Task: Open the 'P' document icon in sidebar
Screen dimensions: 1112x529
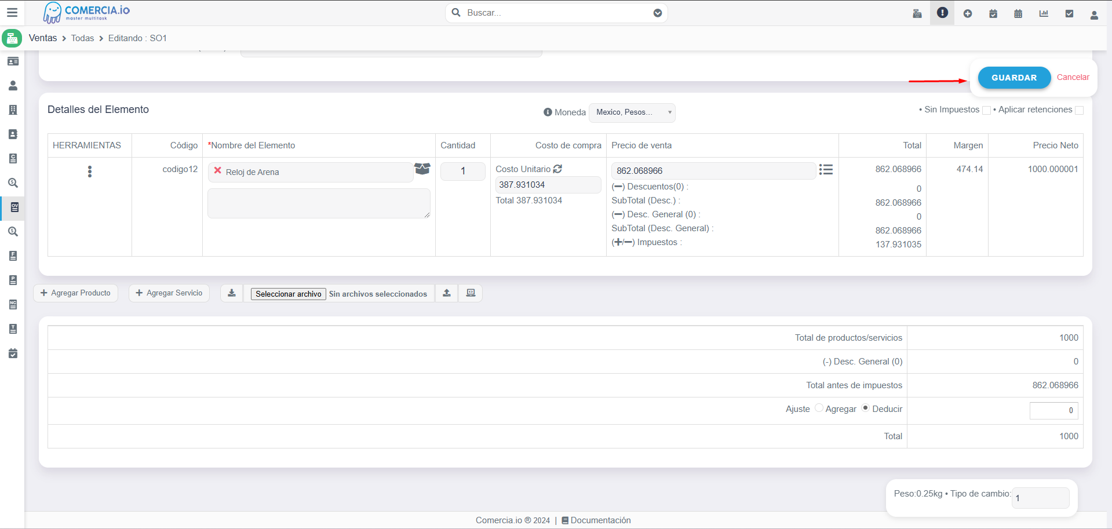Action: [13, 280]
